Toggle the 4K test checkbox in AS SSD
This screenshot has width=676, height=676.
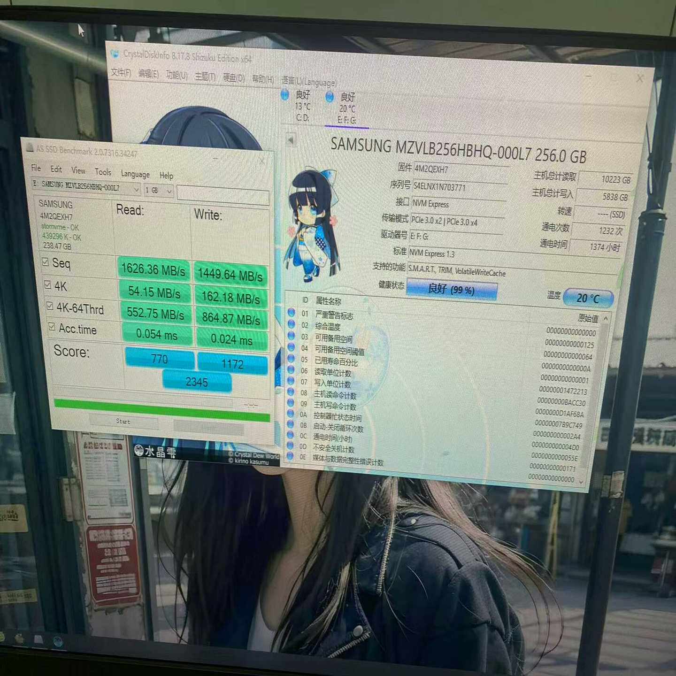47,284
